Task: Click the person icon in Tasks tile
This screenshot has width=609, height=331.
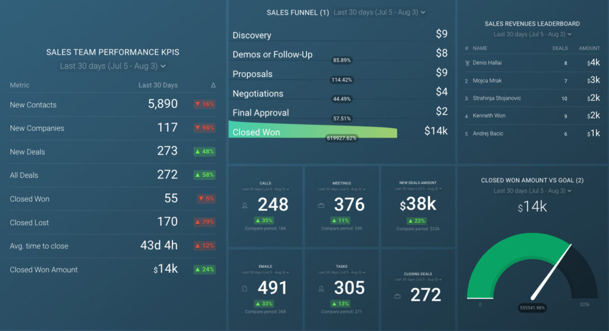Action: (321, 288)
